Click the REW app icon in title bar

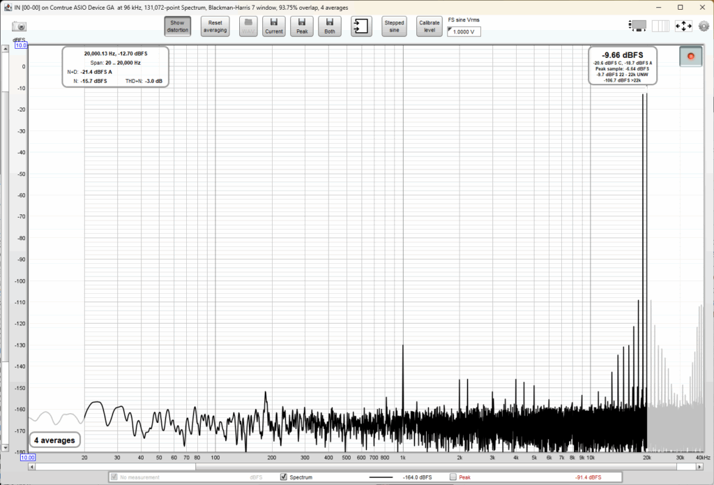click(8, 7)
